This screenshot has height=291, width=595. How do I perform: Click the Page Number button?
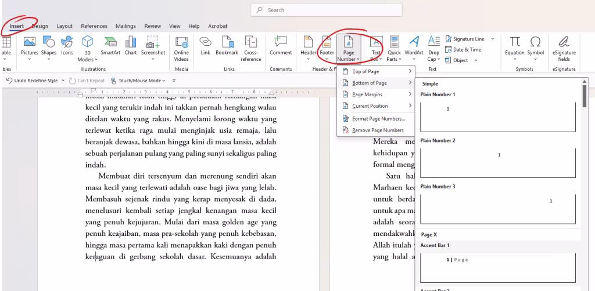(x=349, y=49)
